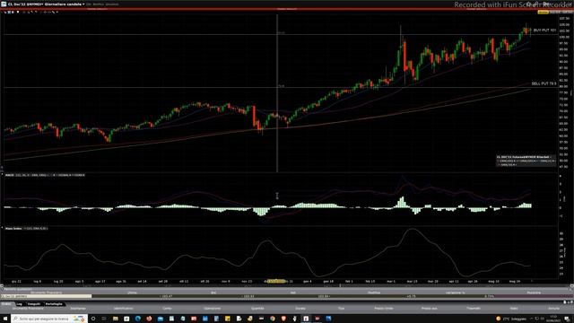Click the CL Dec'22 @NYMEX quote row field
Screen dimensions: 574x323
(46, 296)
